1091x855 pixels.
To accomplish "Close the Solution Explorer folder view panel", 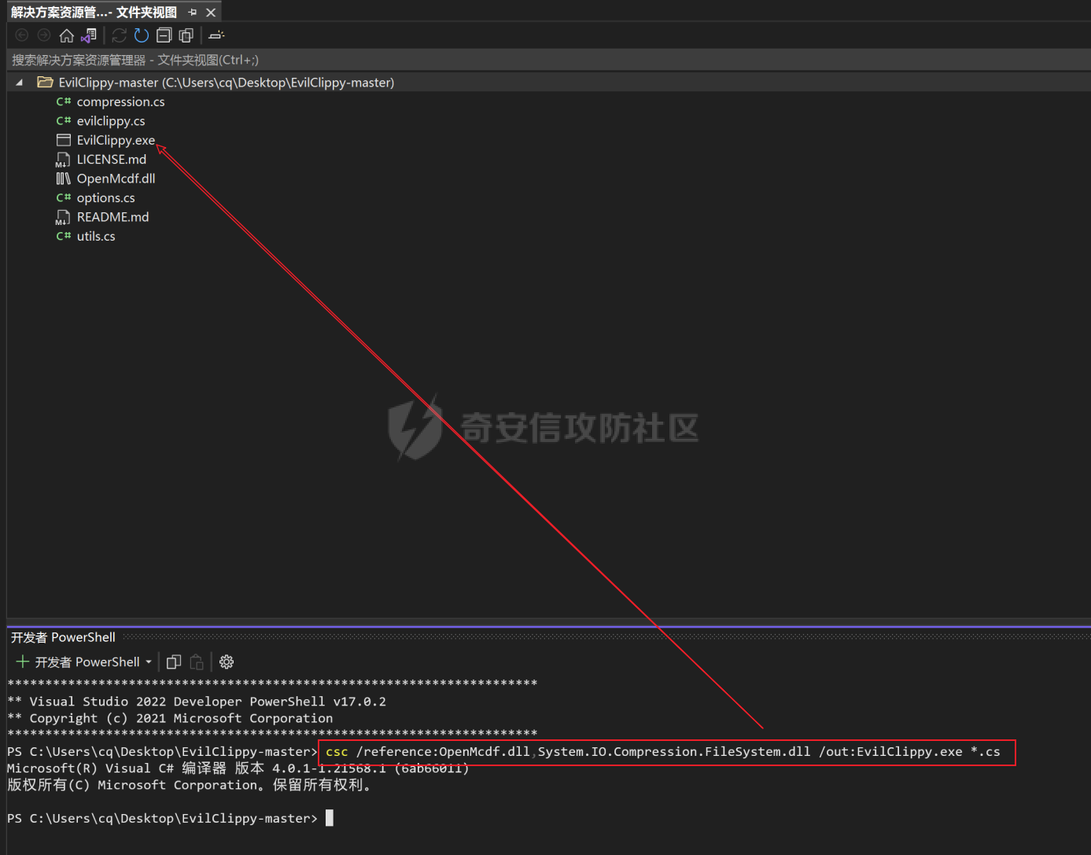I will 211,13.
